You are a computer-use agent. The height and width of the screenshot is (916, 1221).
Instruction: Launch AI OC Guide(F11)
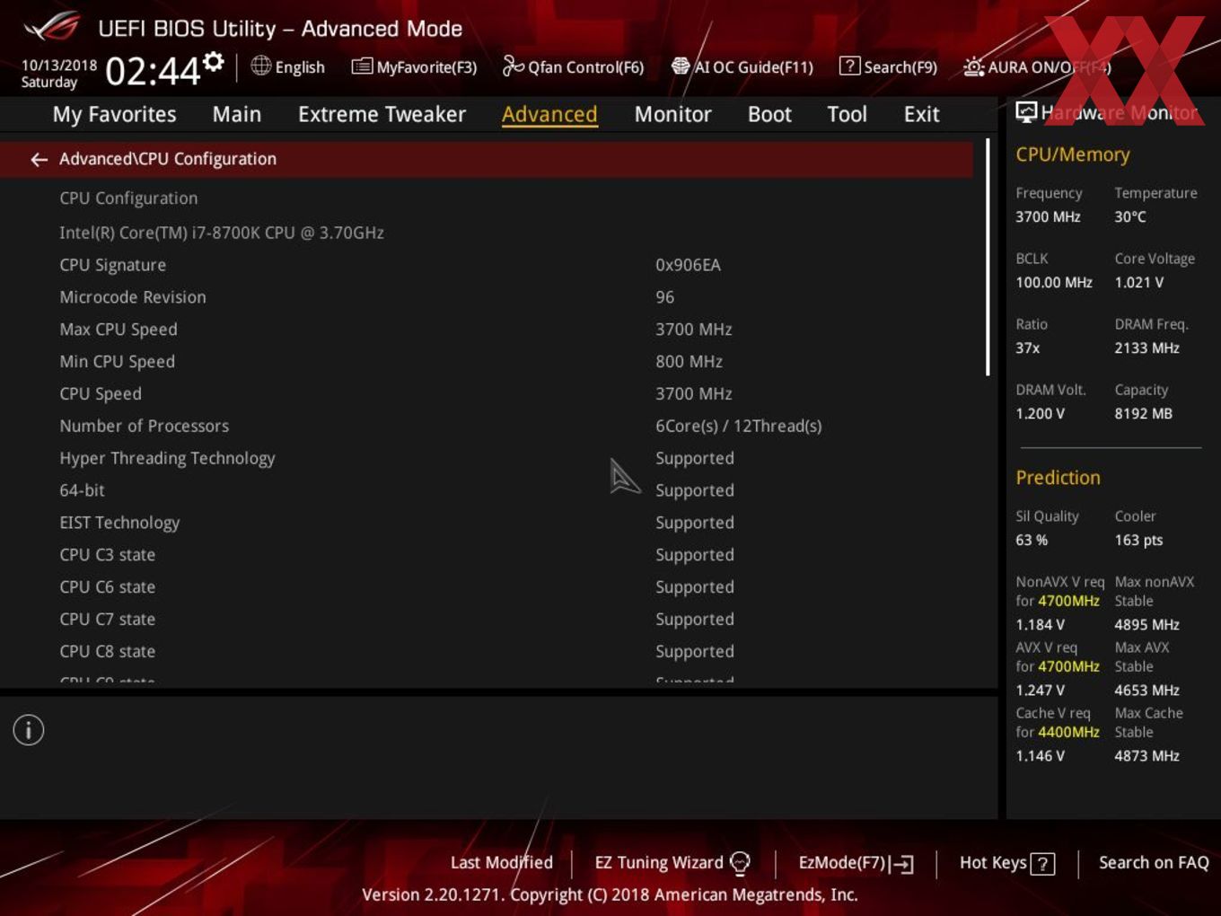pyautogui.click(x=742, y=66)
